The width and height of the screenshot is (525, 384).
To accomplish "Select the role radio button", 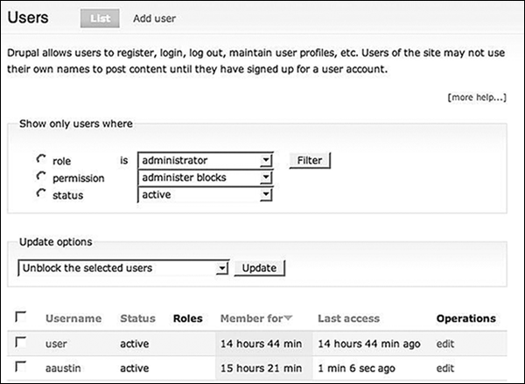I will point(40,160).
